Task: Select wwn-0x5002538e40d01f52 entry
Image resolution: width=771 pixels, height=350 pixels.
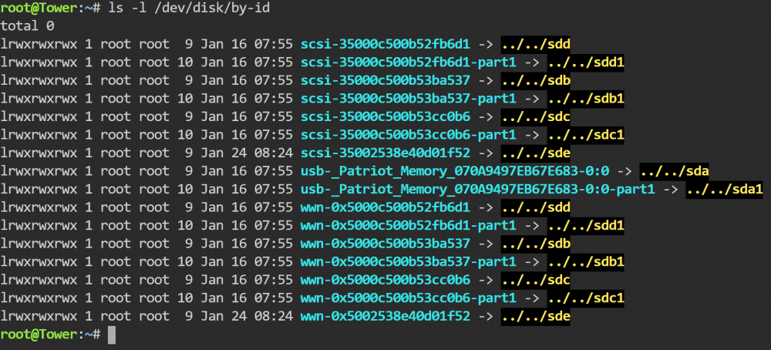Action: (385, 317)
